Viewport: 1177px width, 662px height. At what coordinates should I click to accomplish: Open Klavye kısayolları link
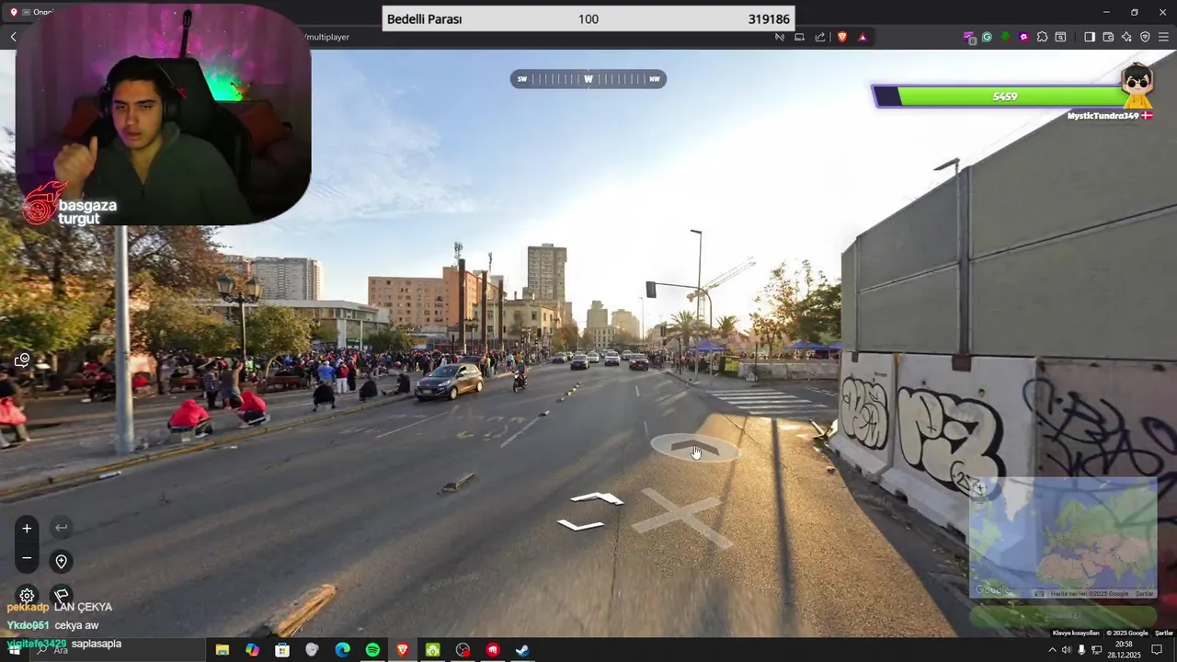pyautogui.click(x=1076, y=633)
